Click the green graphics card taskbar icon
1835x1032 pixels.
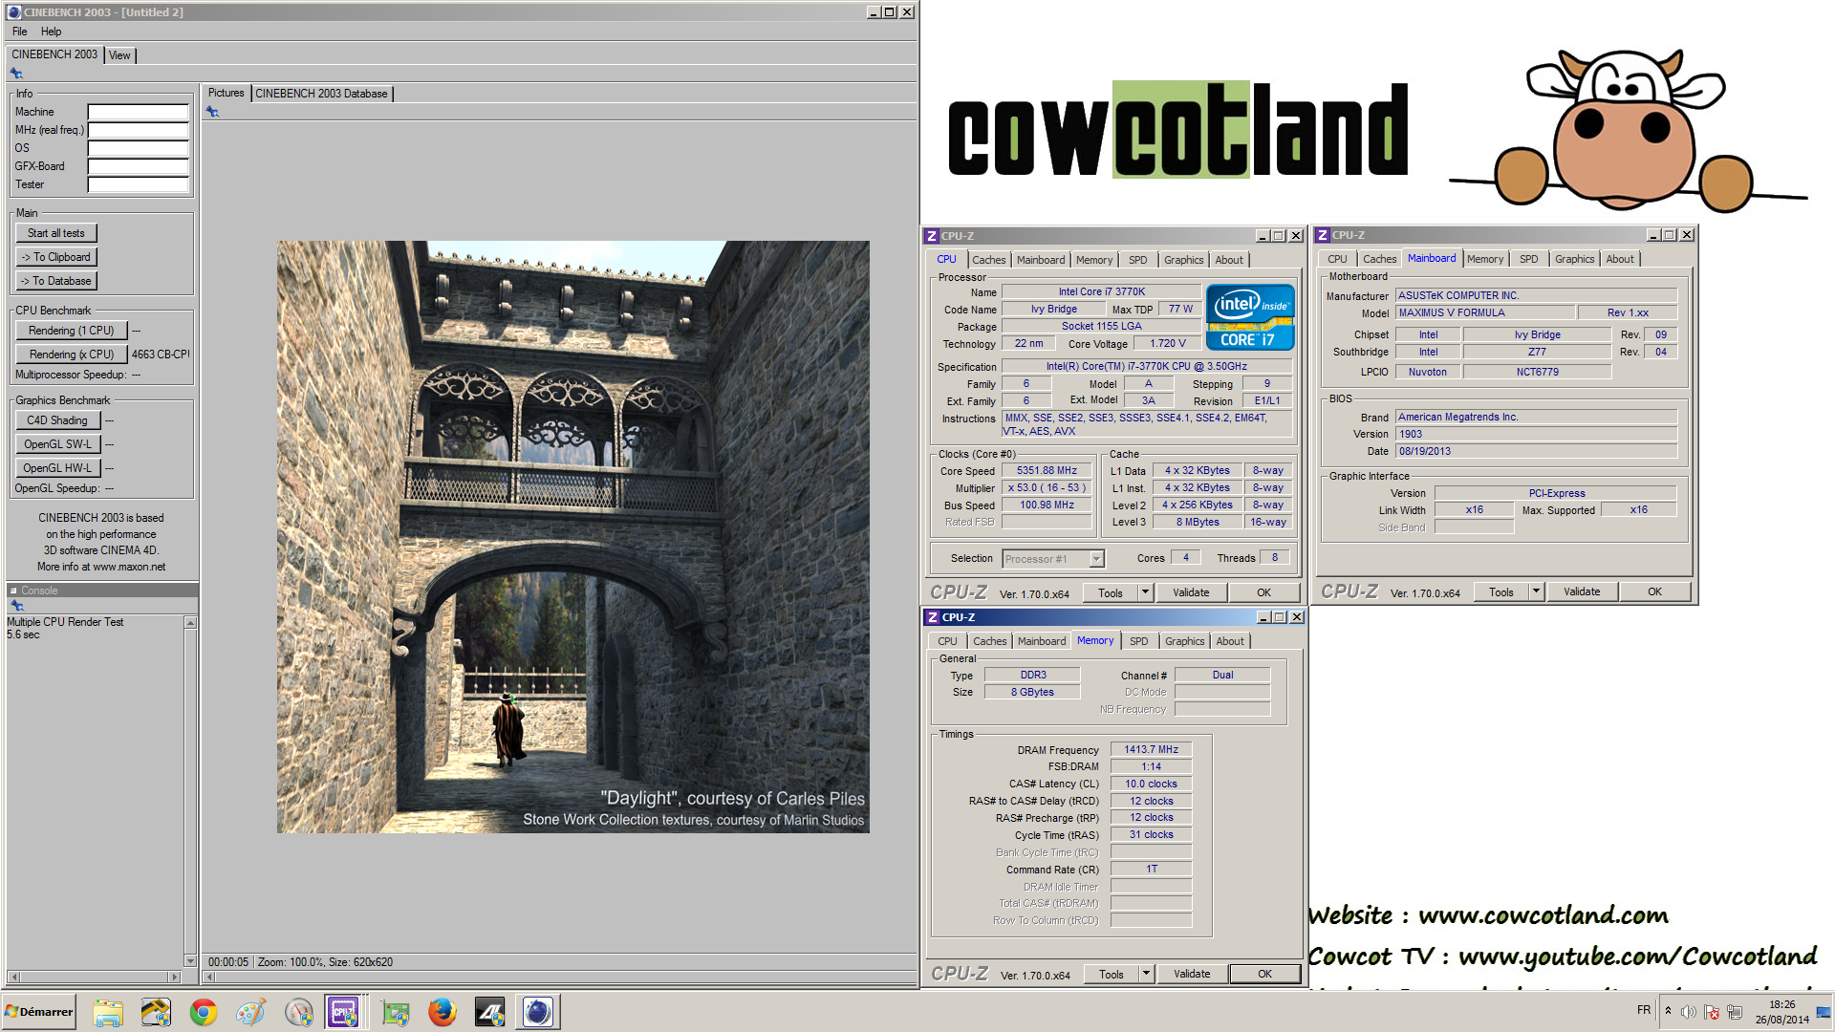click(395, 1012)
